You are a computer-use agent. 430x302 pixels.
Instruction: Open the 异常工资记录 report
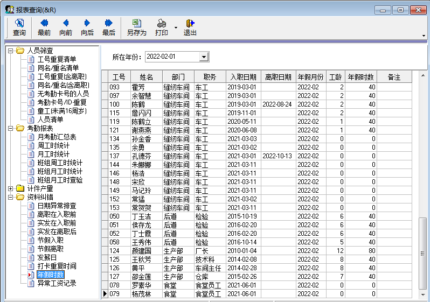pos(57,283)
